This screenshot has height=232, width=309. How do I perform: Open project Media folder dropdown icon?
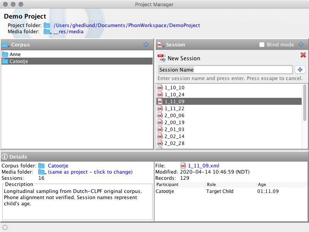click(x=47, y=32)
